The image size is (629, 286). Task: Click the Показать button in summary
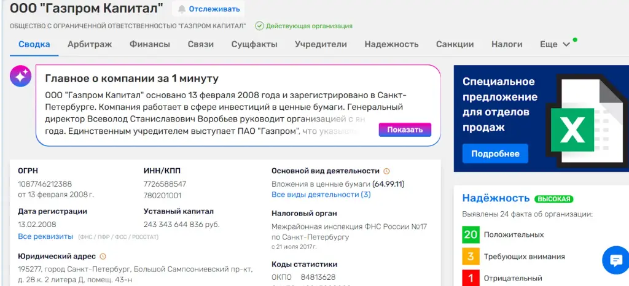click(405, 129)
